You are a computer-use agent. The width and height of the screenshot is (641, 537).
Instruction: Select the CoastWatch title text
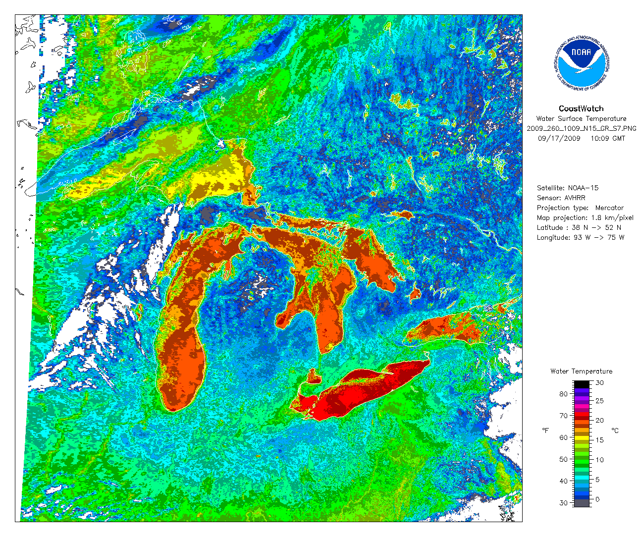[x=581, y=108]
